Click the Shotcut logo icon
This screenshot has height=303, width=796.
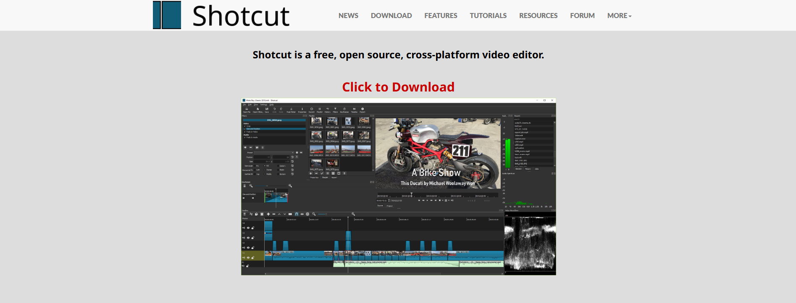[x=167, y=15]
